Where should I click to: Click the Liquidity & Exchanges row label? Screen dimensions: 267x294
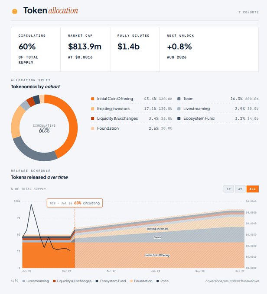coord(117,118)
